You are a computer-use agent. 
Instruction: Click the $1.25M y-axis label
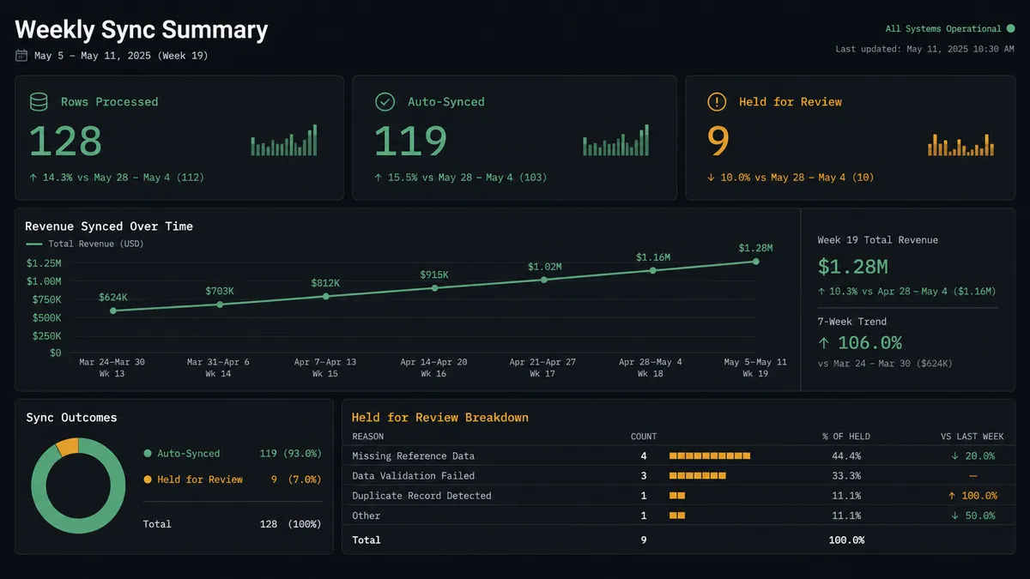tap(44, 263)
